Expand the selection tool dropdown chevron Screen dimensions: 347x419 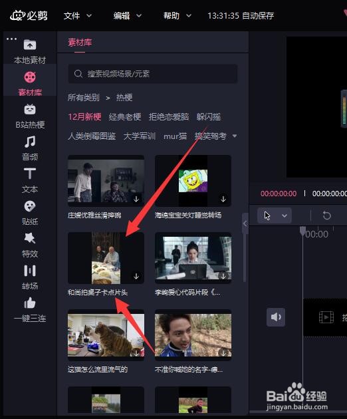285,215
